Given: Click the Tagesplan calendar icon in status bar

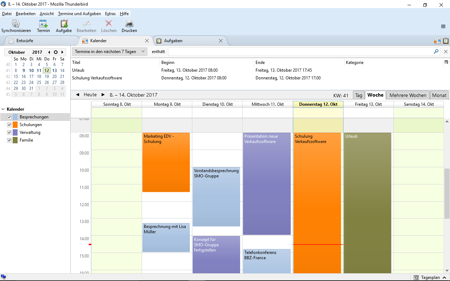Looking at the screenshot, I should pyautogui.click(x=416, y=277).
